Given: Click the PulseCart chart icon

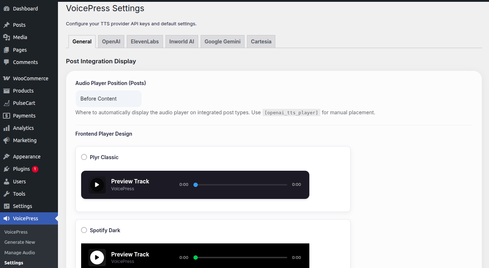Looking at the screenshot, I should coord(7,103).
